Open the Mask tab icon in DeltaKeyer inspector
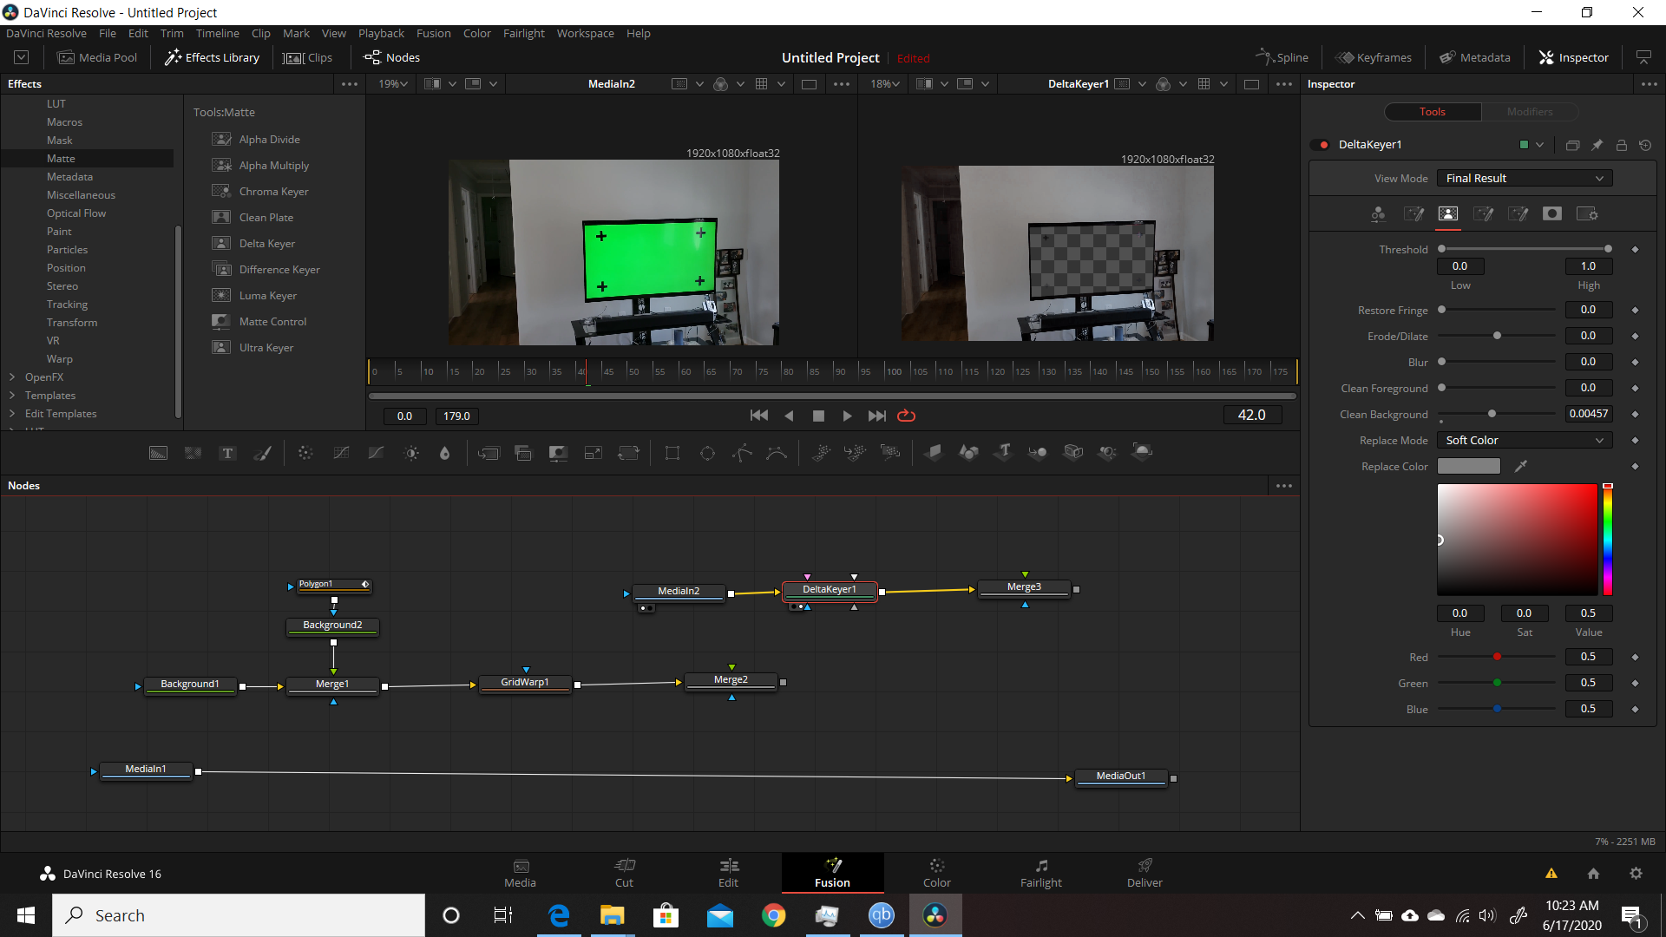This screenshot has width=1666, height=937. point(1552,214)
